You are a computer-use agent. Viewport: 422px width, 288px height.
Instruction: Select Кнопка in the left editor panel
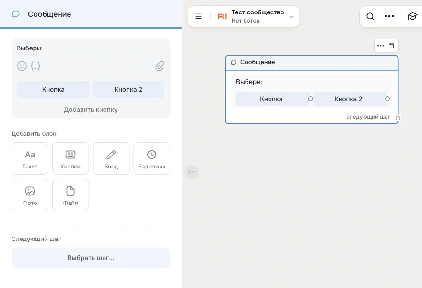pos(53,89)
